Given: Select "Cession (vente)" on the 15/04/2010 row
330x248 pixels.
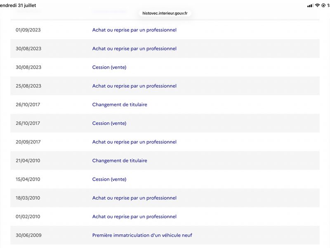Looking at the screenshot, I should click(x=109, y=179).
